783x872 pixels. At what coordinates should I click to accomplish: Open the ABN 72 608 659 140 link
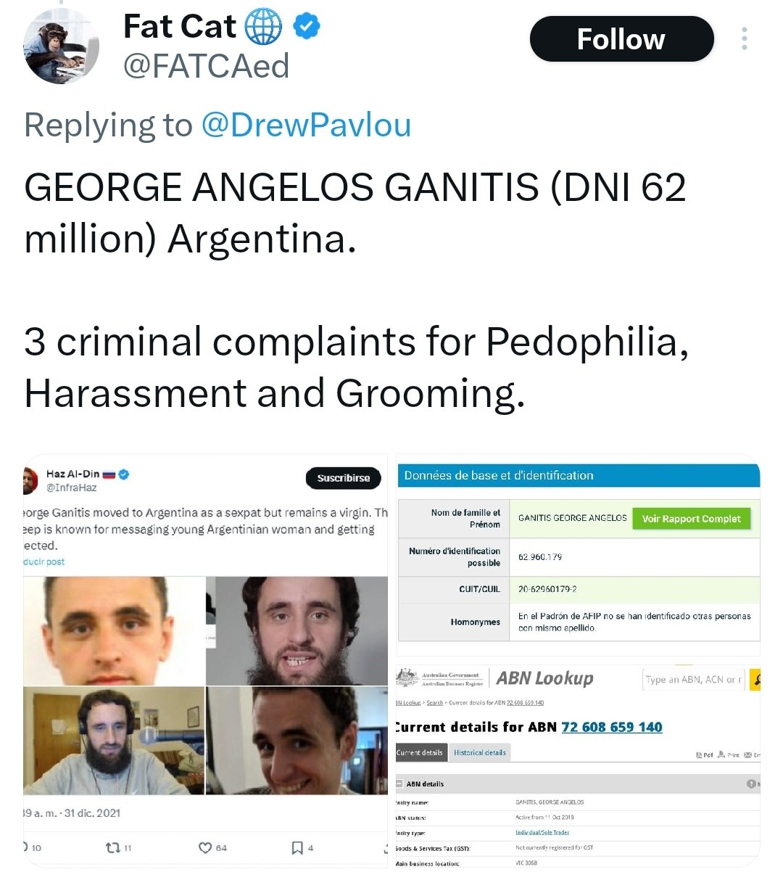click(x=611, y=727)
